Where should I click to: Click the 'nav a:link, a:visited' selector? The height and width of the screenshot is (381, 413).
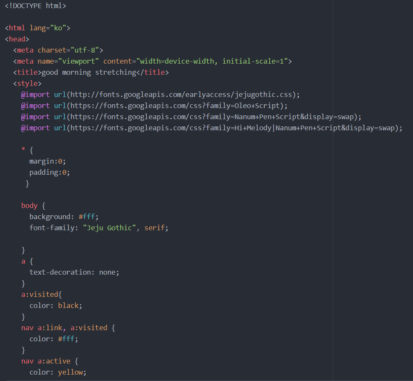click(x=64, y=328)
